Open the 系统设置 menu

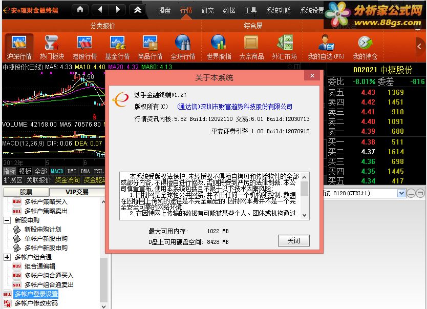tap(311, 10)
